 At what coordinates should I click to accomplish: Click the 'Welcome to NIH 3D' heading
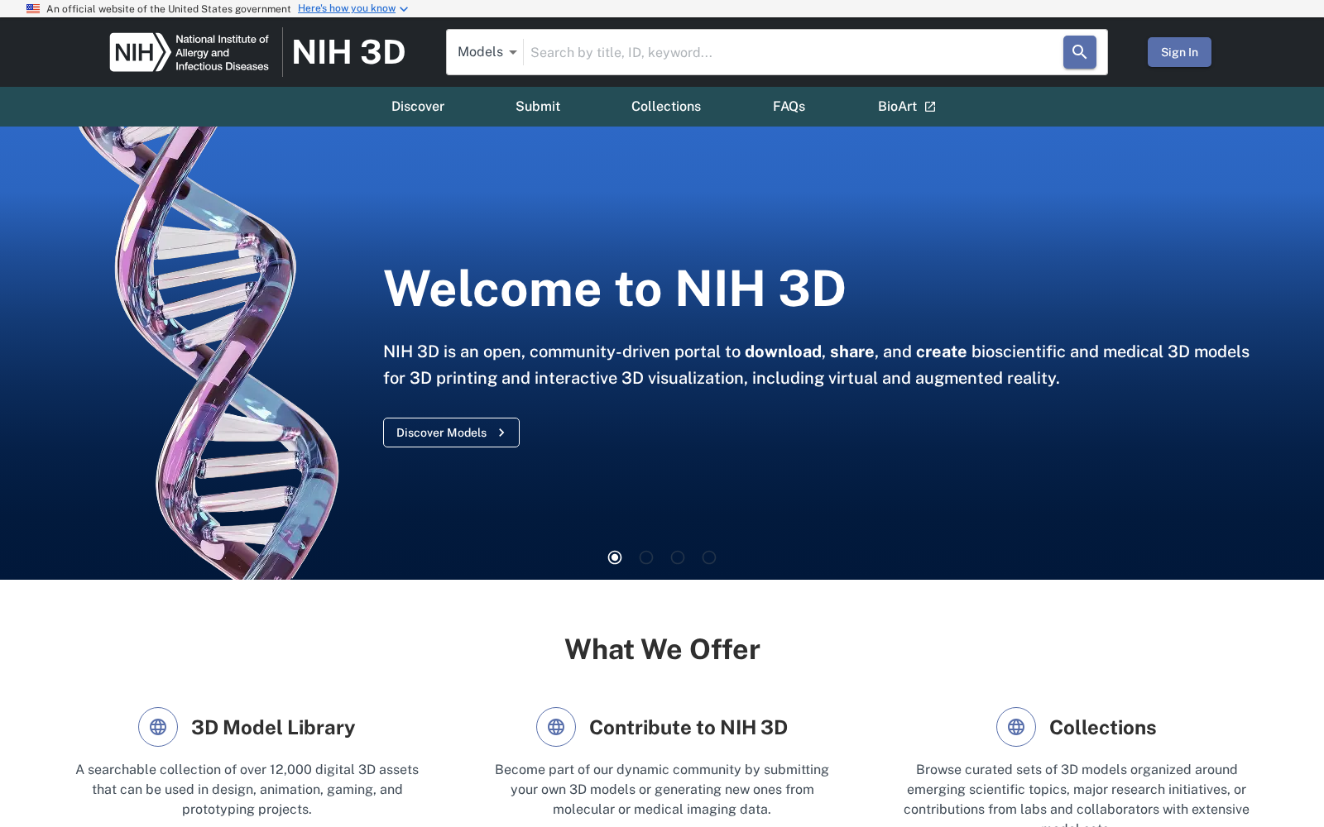(615, 289)
